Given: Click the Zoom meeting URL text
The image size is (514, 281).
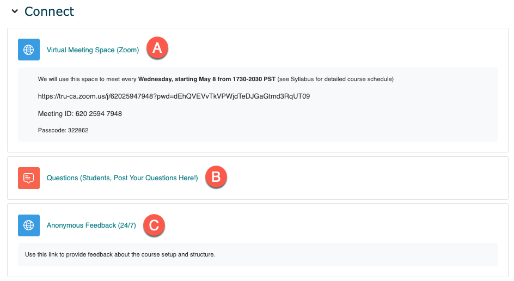Looking at the screenshot, I should pos(174,96).
